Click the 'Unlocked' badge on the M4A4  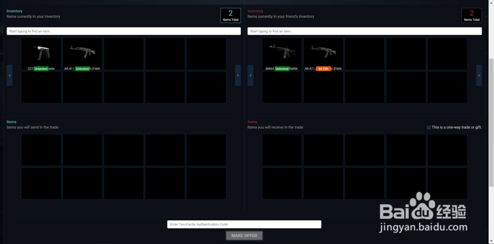282,69
